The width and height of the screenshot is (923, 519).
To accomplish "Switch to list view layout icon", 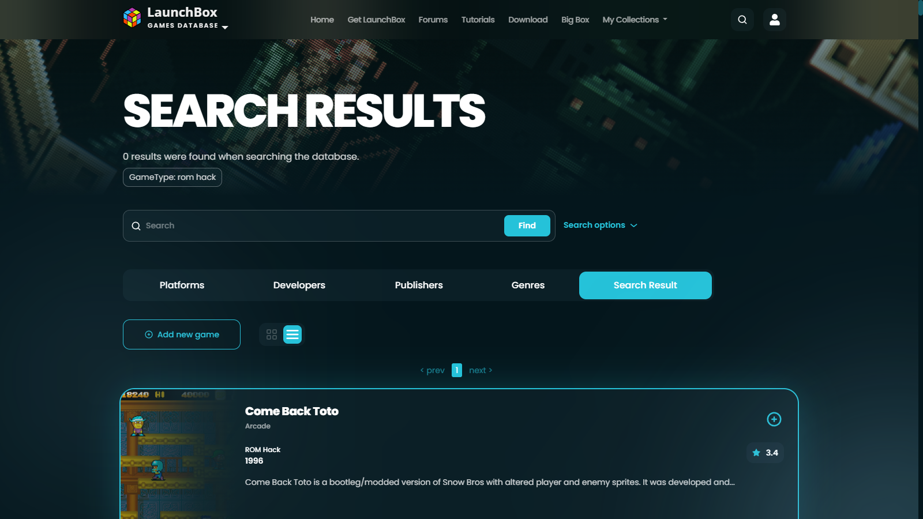I will pos(292,334).
